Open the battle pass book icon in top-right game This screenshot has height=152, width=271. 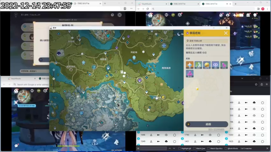pyautogui.click(x=241, y=15)
